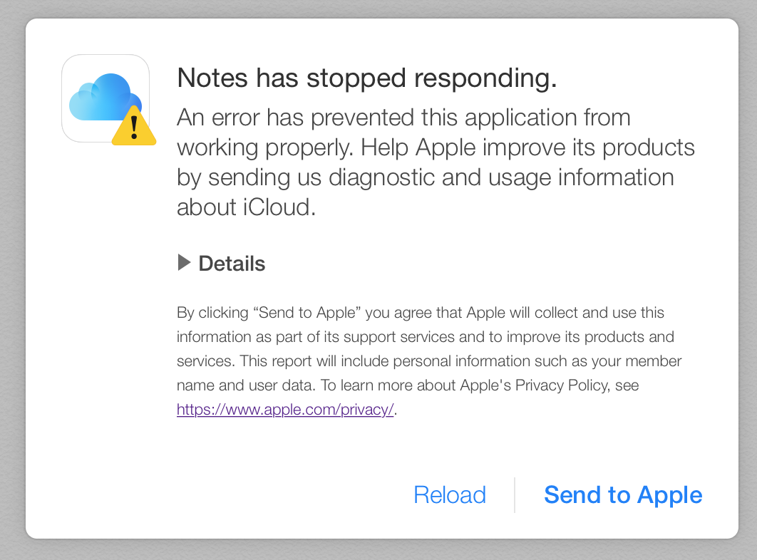Open the apple.com privacy link

285,410
